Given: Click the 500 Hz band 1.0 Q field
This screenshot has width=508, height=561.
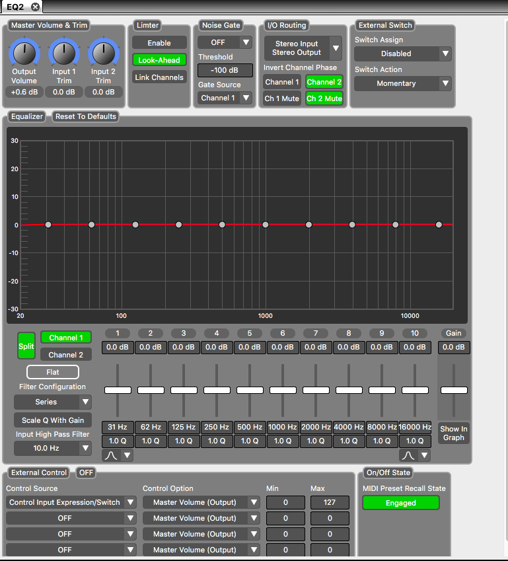Looking at the screenshot, I should (x=250, y=441).
